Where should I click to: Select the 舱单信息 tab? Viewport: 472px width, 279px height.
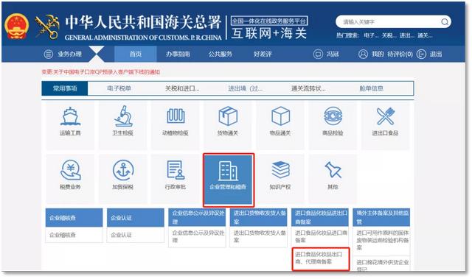[372, 88]
